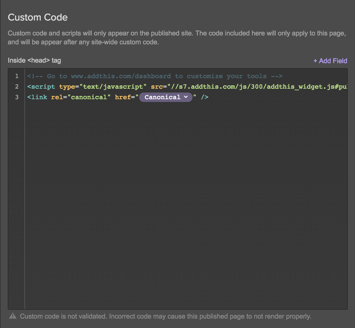Click the "text/javascript" string value

tap(113, 87)
